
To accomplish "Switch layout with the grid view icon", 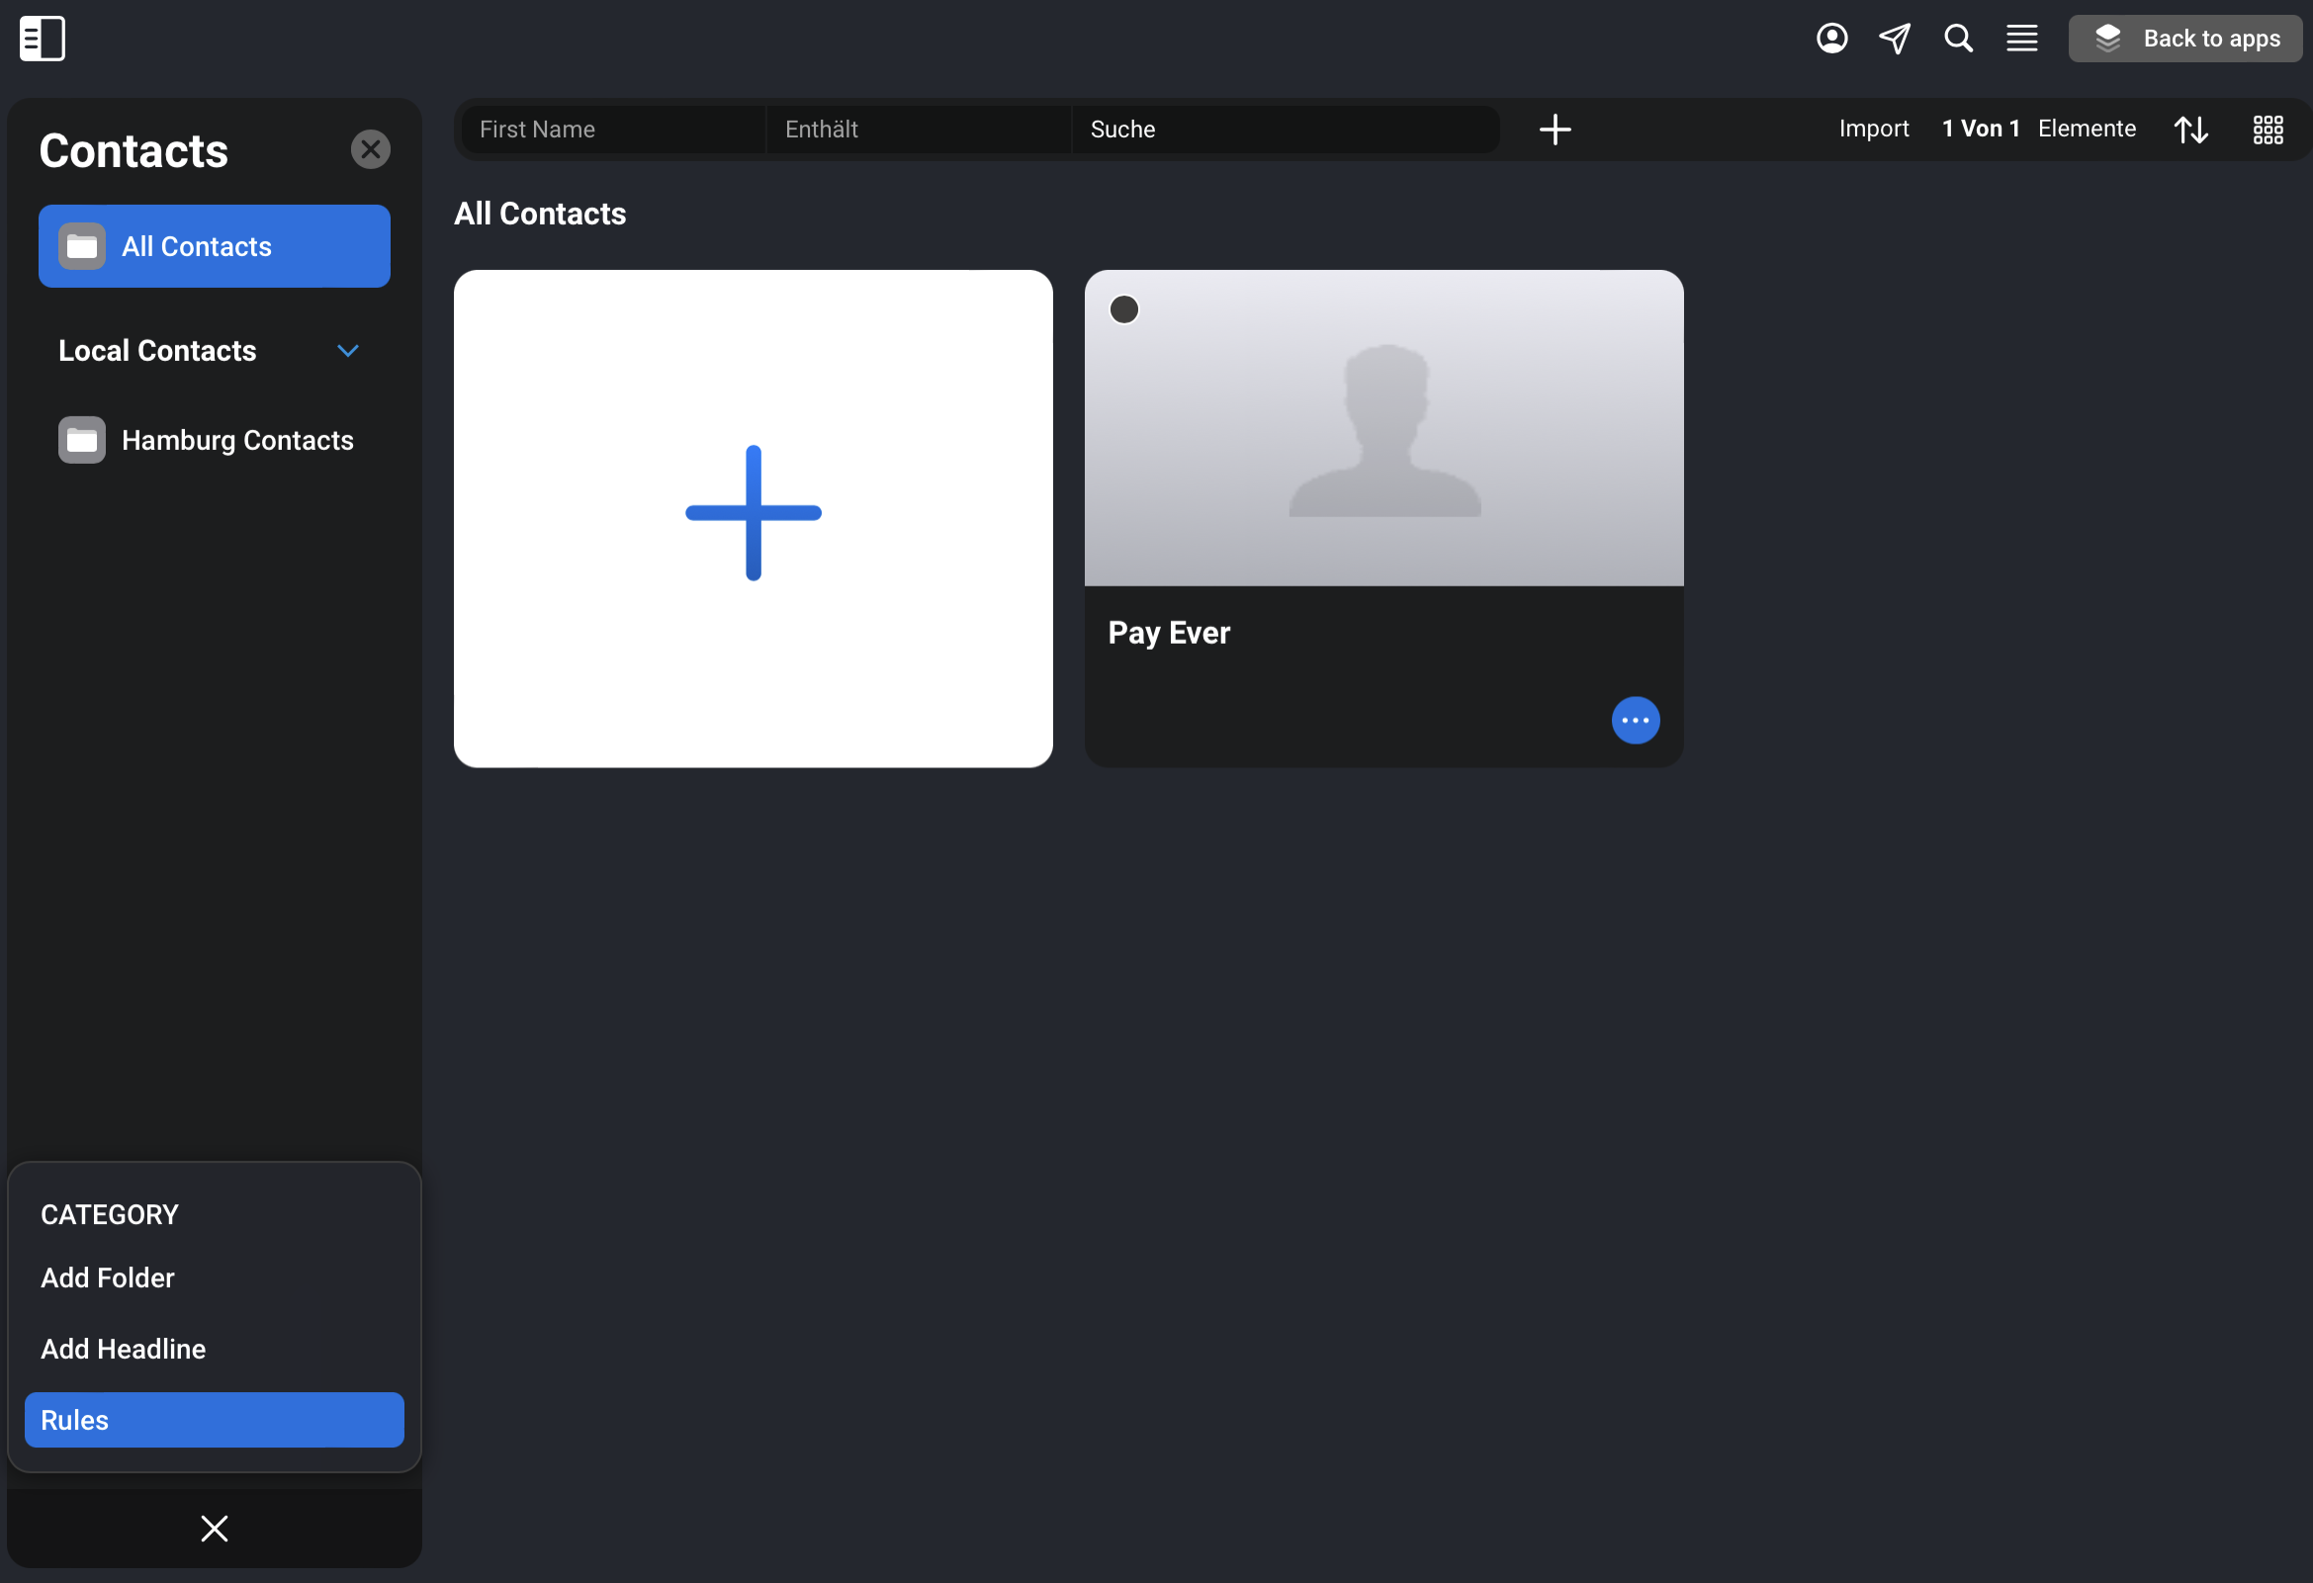I will tap(2268, 130).
